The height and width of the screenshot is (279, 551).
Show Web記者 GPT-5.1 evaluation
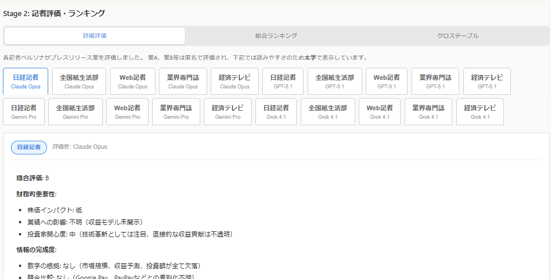click(x=386, y=82)
